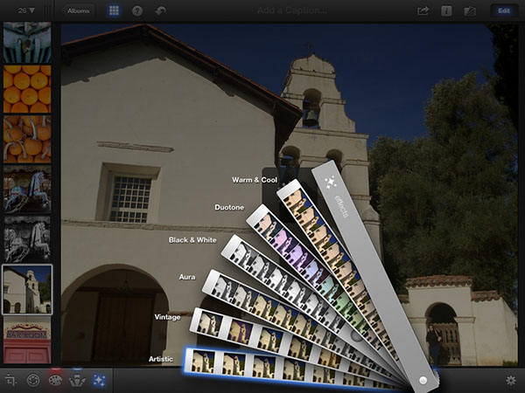Choose the Black & White effect label

(192, 240)
